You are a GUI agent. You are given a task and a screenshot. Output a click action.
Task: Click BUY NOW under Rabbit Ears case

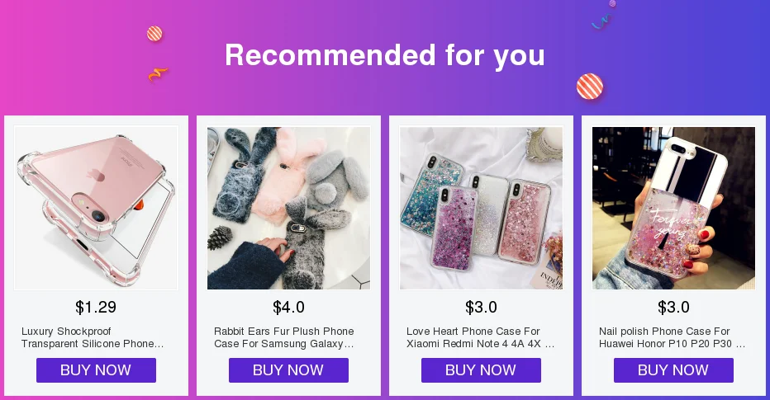coord(289,370)
